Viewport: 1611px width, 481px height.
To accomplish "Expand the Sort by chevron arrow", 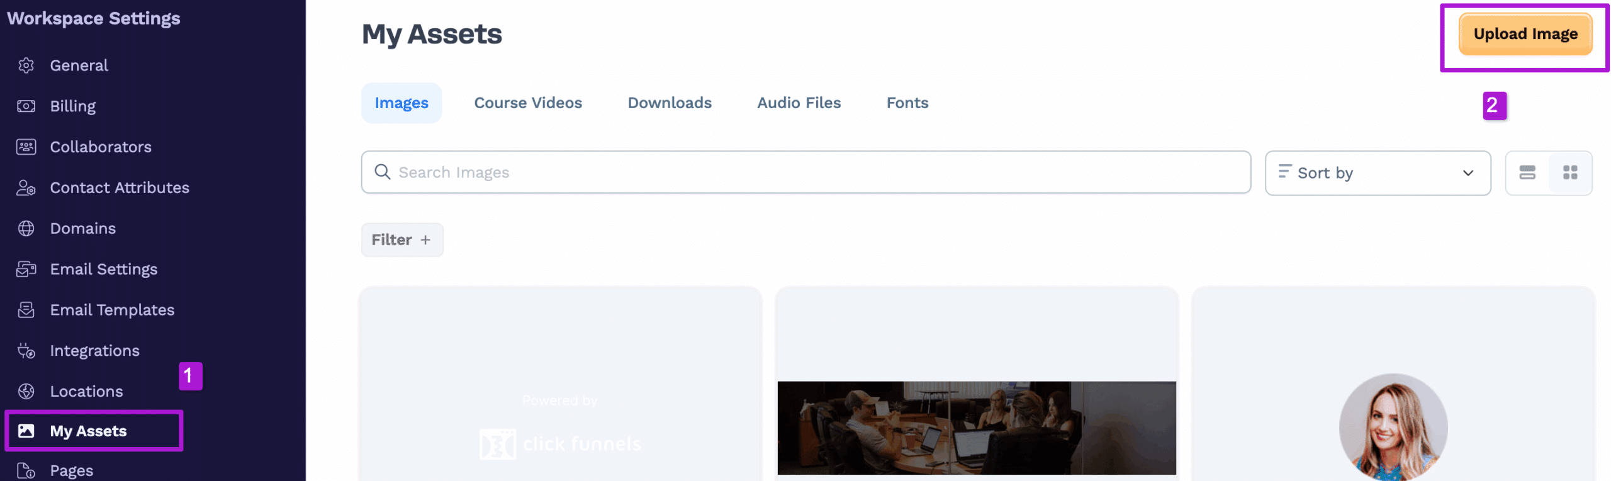I will (x=1468, y=173).
